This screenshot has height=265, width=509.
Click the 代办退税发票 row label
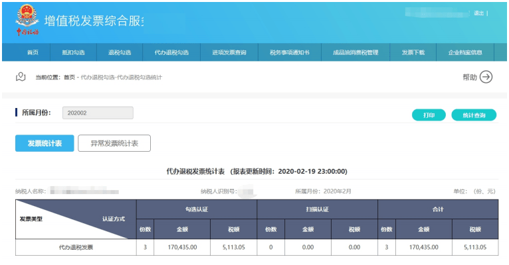76,247
